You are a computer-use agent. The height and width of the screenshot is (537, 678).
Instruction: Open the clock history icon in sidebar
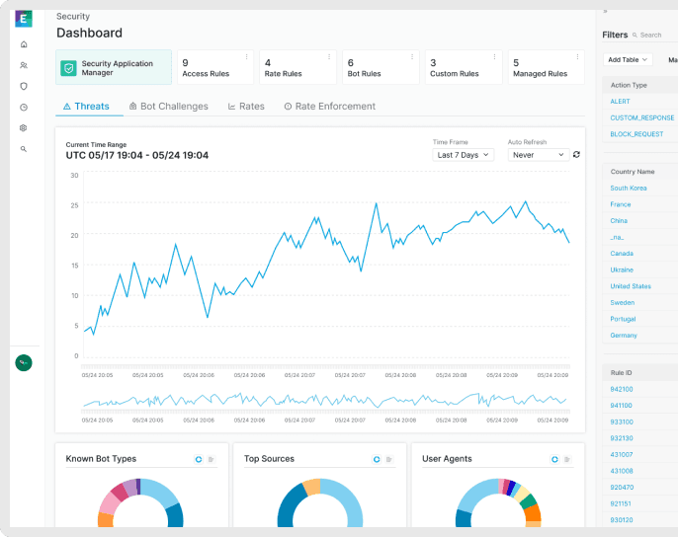tap(24, 107)
